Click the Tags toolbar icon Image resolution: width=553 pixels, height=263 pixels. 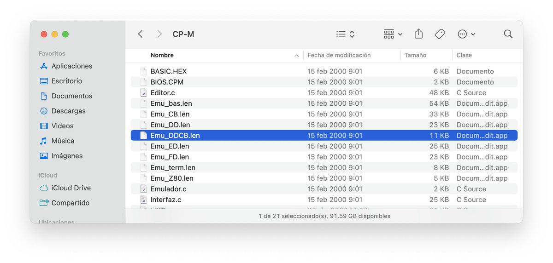coord(440,34)
